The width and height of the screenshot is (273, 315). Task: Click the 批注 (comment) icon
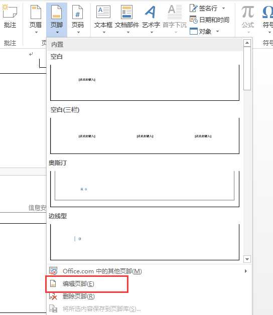10,12
